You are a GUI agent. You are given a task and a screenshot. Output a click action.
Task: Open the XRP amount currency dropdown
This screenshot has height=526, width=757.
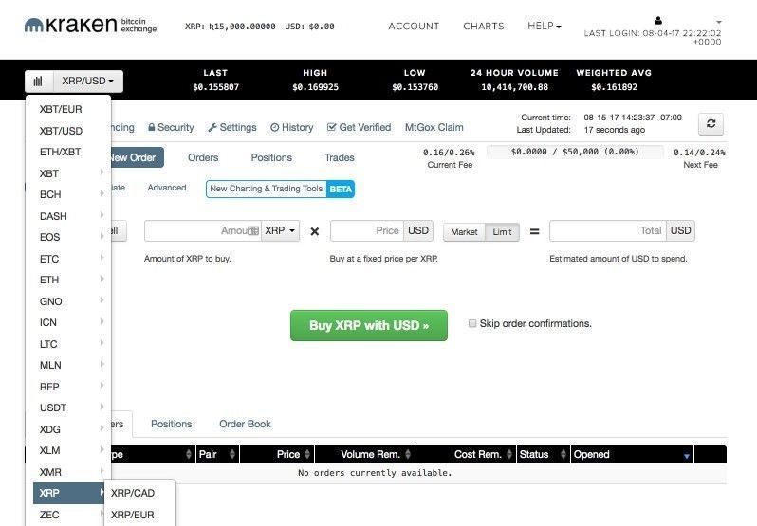280,231
